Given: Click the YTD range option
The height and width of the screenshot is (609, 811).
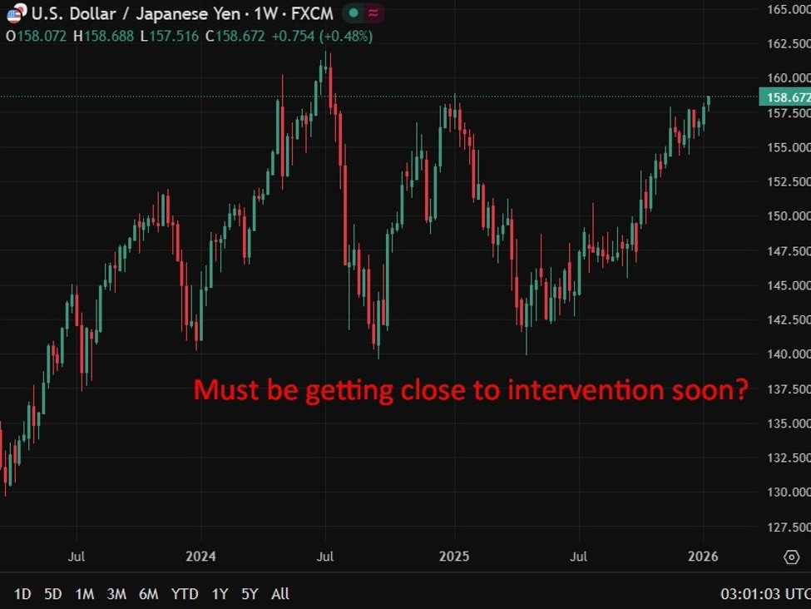Looking at the screenshot, I should pyautogui.click(x=185, y=594).
